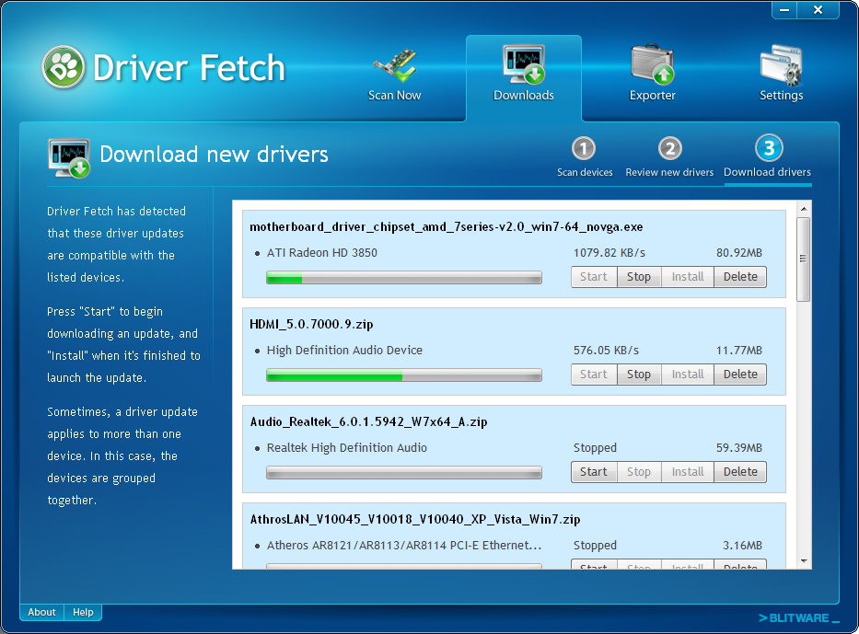Stop the High Definition Audio Device download
Viewport: 859px width, 634px height.
click(x=639, y=375)
